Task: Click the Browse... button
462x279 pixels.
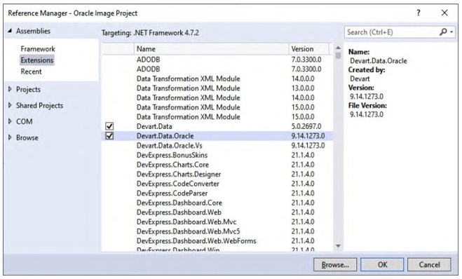Action: pyautogui.click(x=335, y=264)
